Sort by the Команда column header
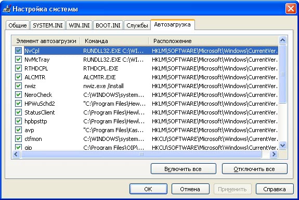The height and width of the screenshot is (200, 299). (114, 41)
